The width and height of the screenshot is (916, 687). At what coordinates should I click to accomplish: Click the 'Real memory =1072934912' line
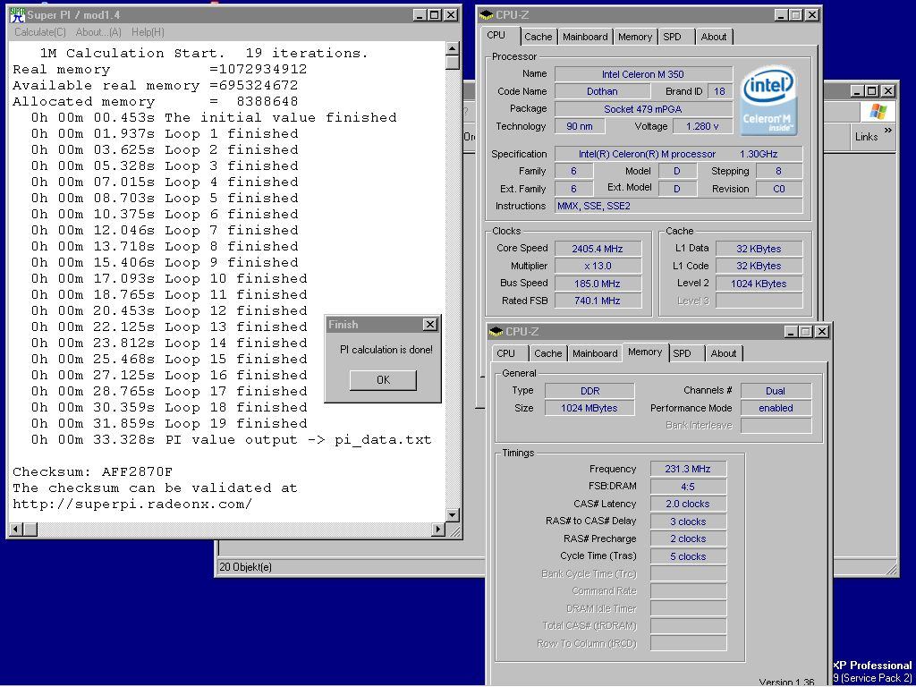coord(160,70)
